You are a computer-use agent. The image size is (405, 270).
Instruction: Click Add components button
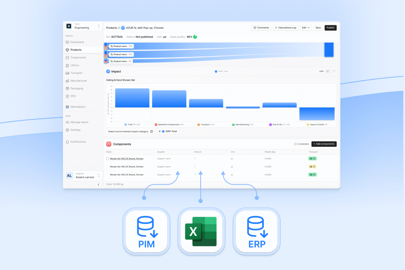(x=324, y=144)
